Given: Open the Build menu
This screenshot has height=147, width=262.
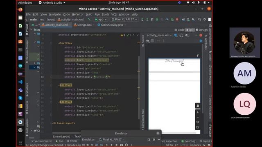Looking at the screenshot, I should click(89, 14).
